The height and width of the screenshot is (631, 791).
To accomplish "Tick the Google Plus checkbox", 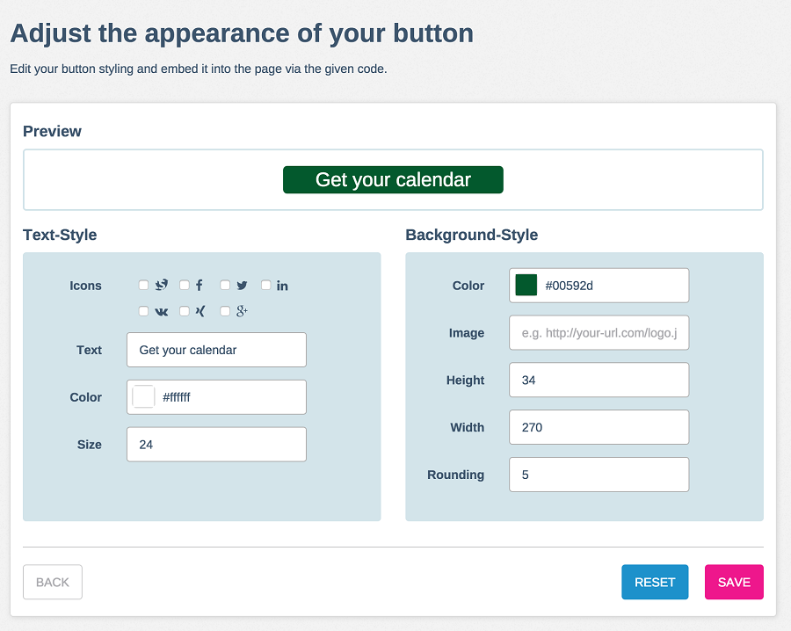I will tap(225, 311).
